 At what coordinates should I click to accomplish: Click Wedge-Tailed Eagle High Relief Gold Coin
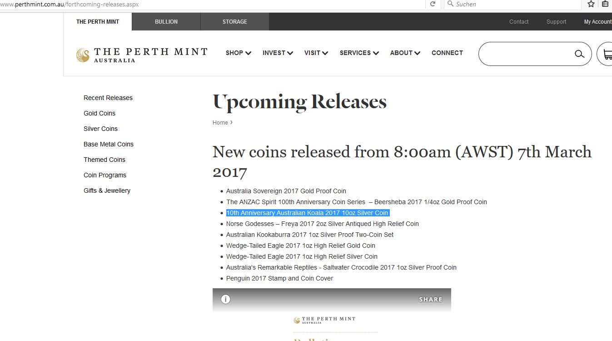(301, 246)
